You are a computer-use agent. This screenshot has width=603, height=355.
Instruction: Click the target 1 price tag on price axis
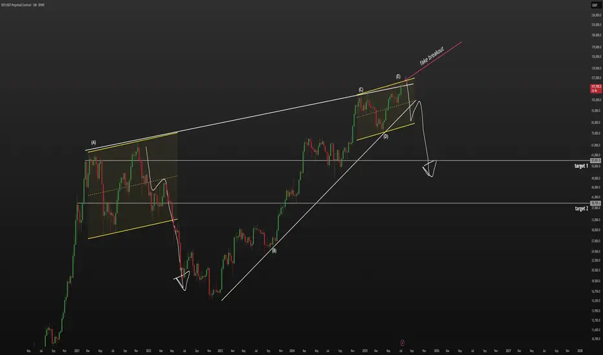click(595, 161)
